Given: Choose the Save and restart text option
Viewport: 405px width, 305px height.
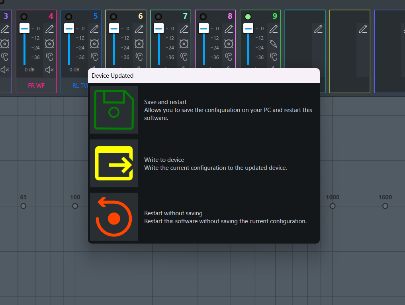Looking at the screenshot, I should tap(165, 102).
